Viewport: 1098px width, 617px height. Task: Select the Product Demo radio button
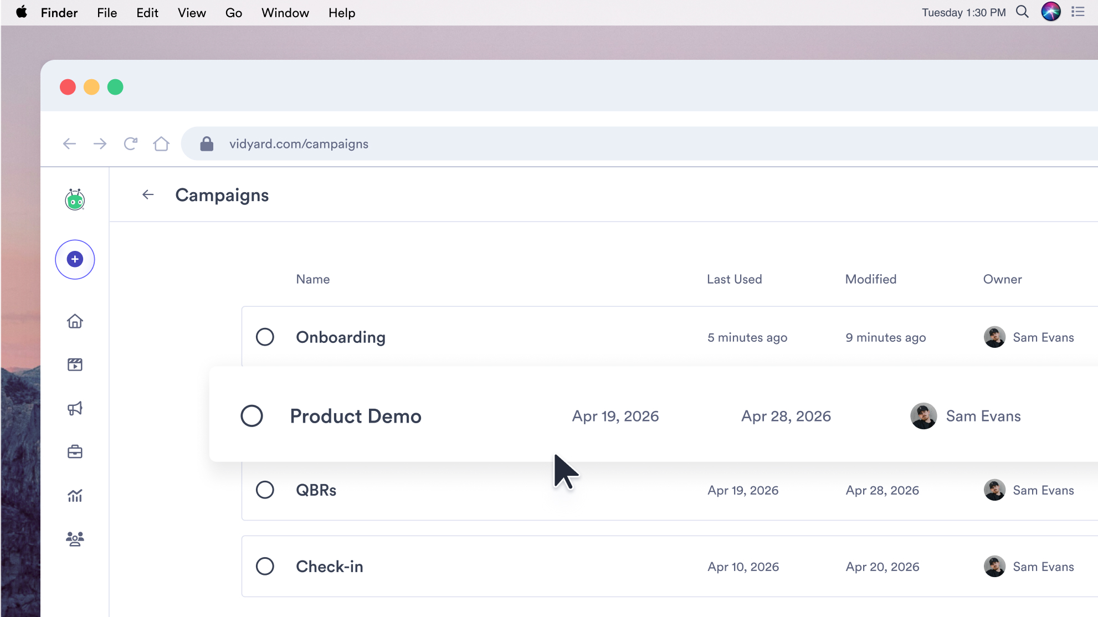click(x=252, y=416)
